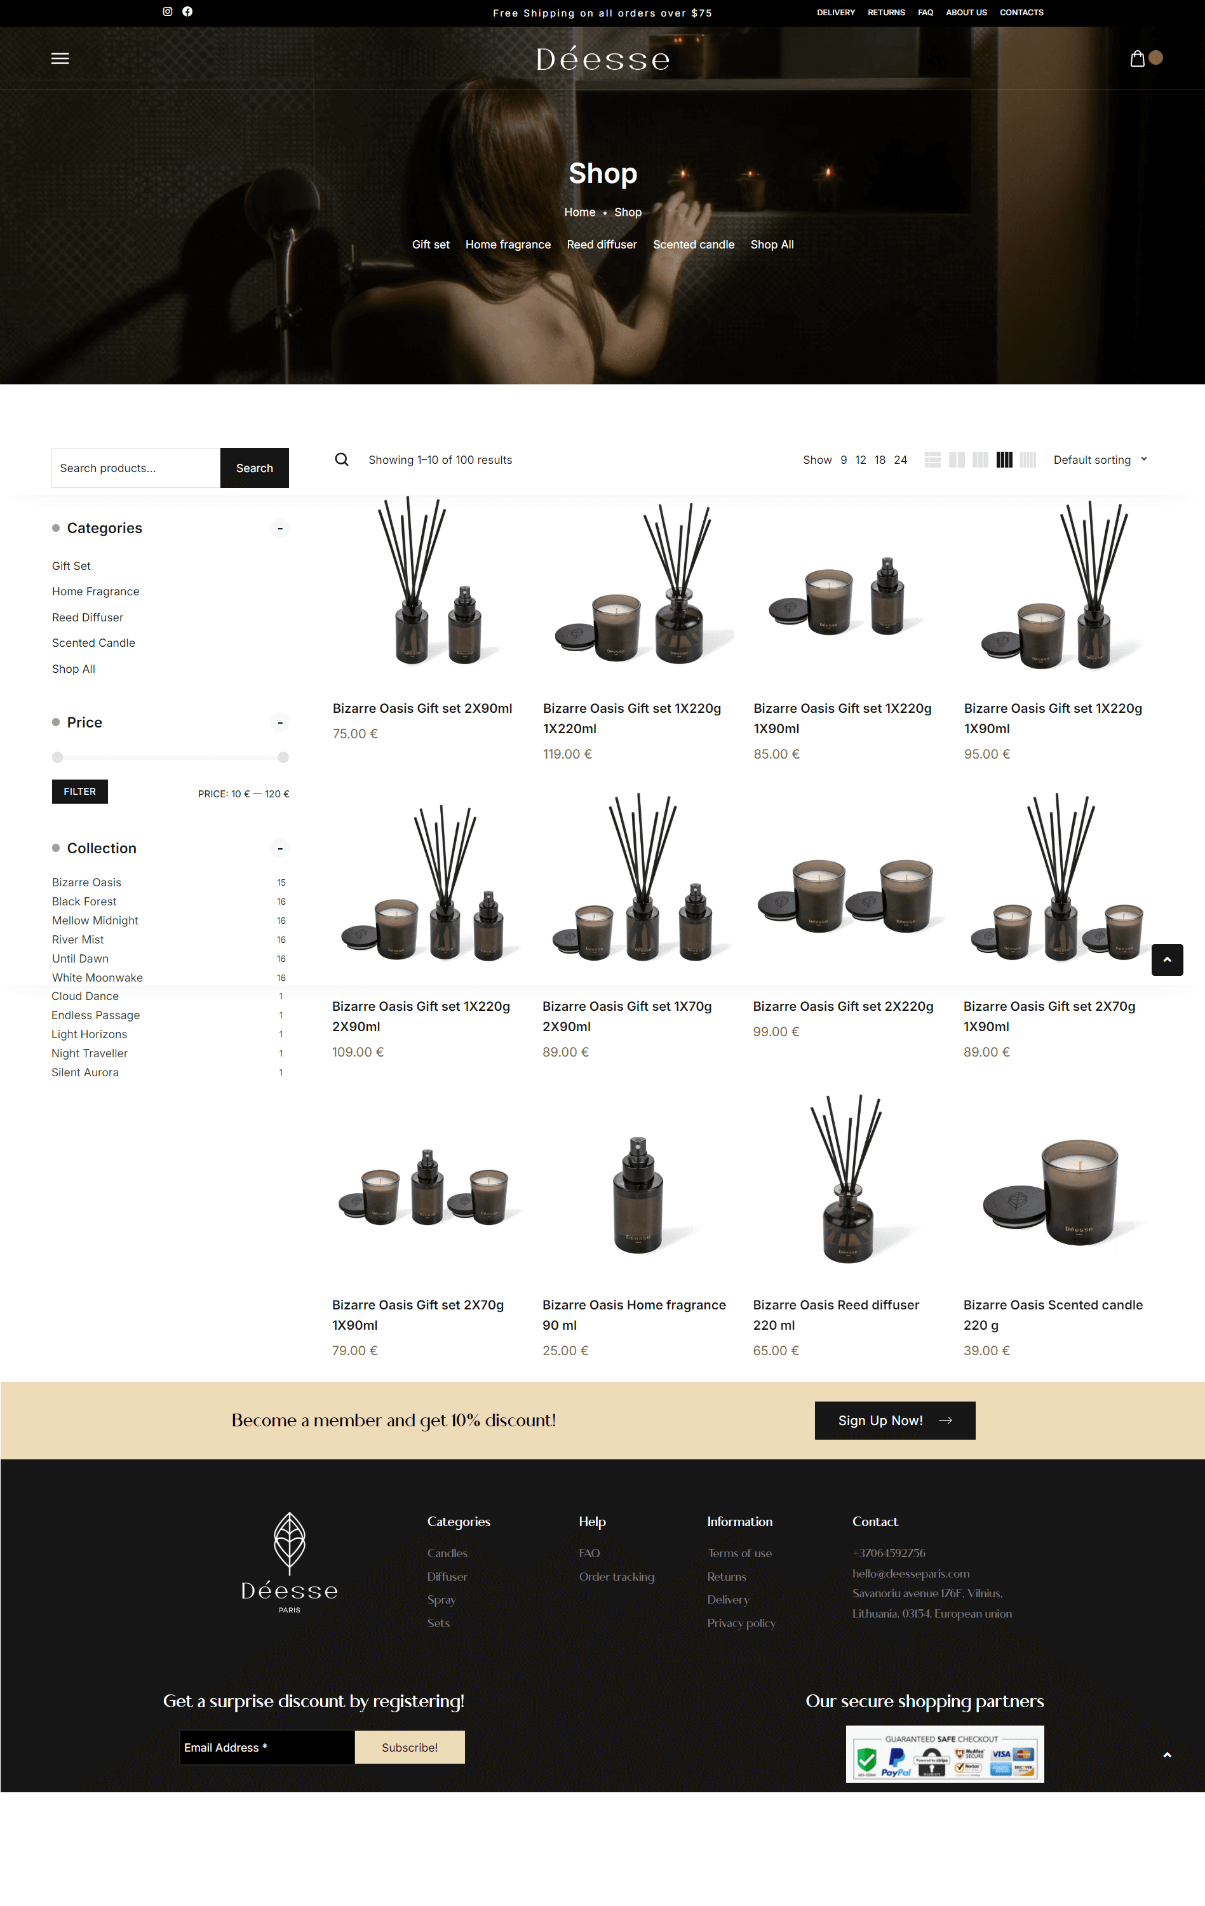
Task: Filter by Black Forest collection
Action: tap(84, 902)
